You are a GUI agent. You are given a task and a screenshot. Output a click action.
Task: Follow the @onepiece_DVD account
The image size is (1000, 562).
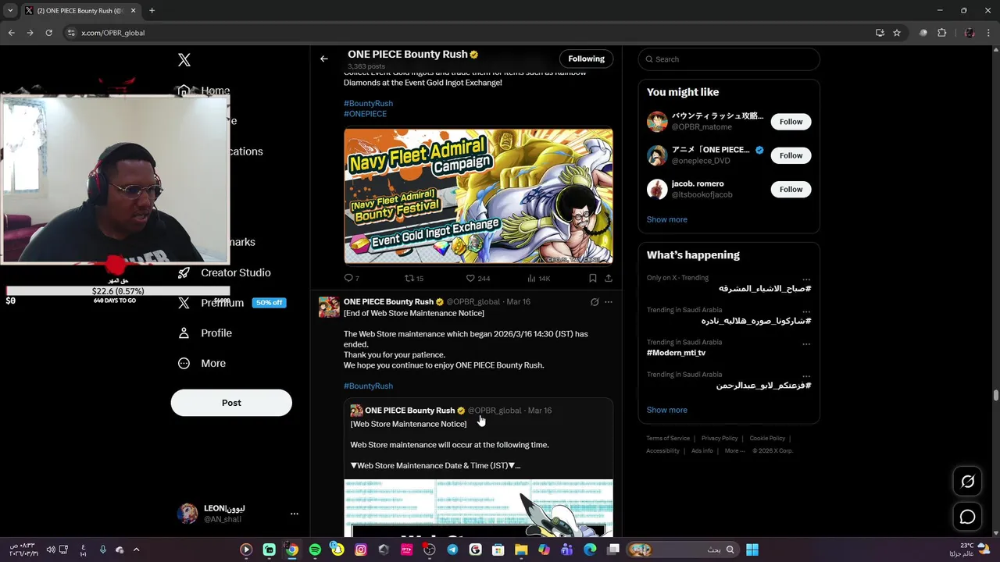click(791, 155)
